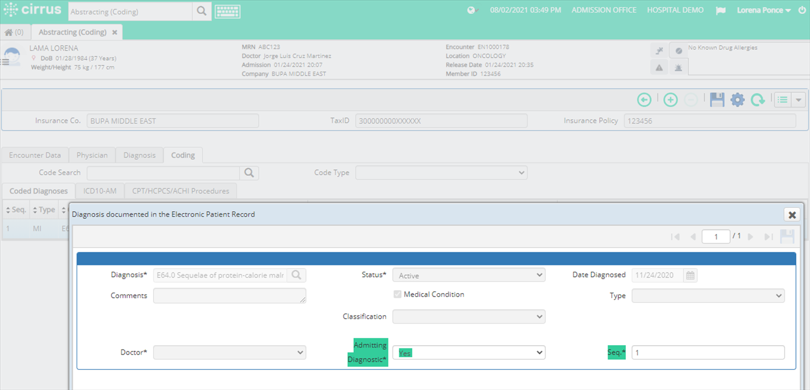Sort by the Seq. column header
This screenshot has height=390, width=810.
point(15,210)
